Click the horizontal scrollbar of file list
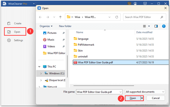Viewport: 170px width, 107px height. point(104,86)
